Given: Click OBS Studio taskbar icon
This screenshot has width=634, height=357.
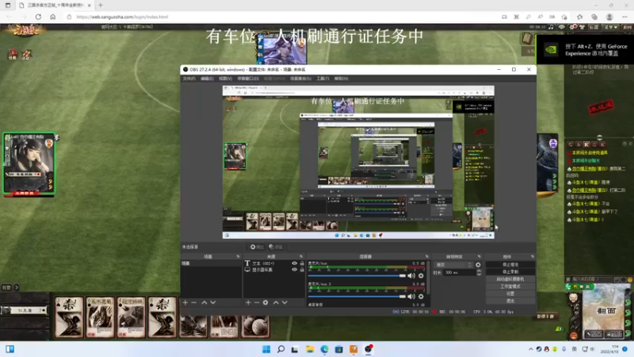Looking at the screenshot, I should pyautogui.click(x=369, y=349).
